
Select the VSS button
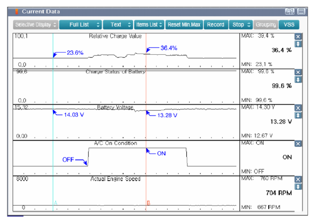coord(289,25)
